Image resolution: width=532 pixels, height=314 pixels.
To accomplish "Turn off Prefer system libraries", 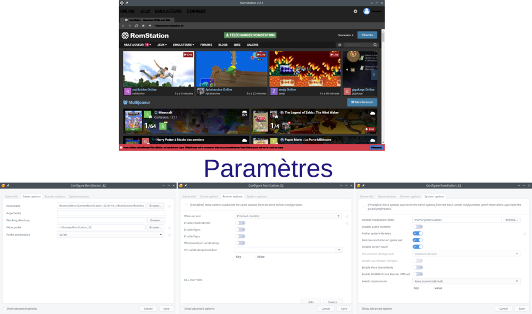I will pyautogui.click(x=418, y=234).
